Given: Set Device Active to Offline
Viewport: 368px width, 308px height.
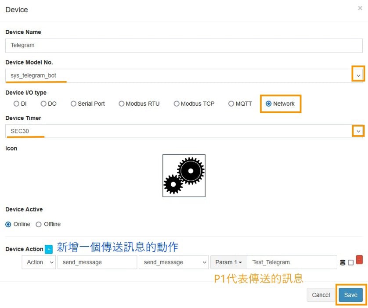Looking at the screenshot, I should pyautogui.click(x=39, y=224).
